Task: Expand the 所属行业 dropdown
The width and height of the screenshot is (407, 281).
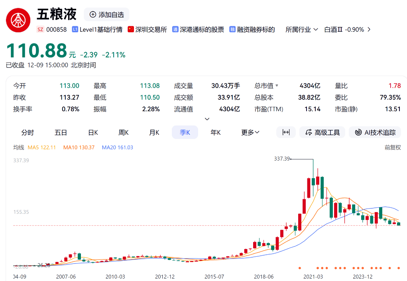Action: [x=302, y=29]
